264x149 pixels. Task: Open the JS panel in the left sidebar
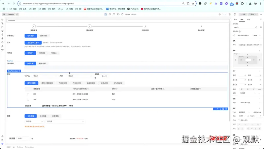point(2,46)
